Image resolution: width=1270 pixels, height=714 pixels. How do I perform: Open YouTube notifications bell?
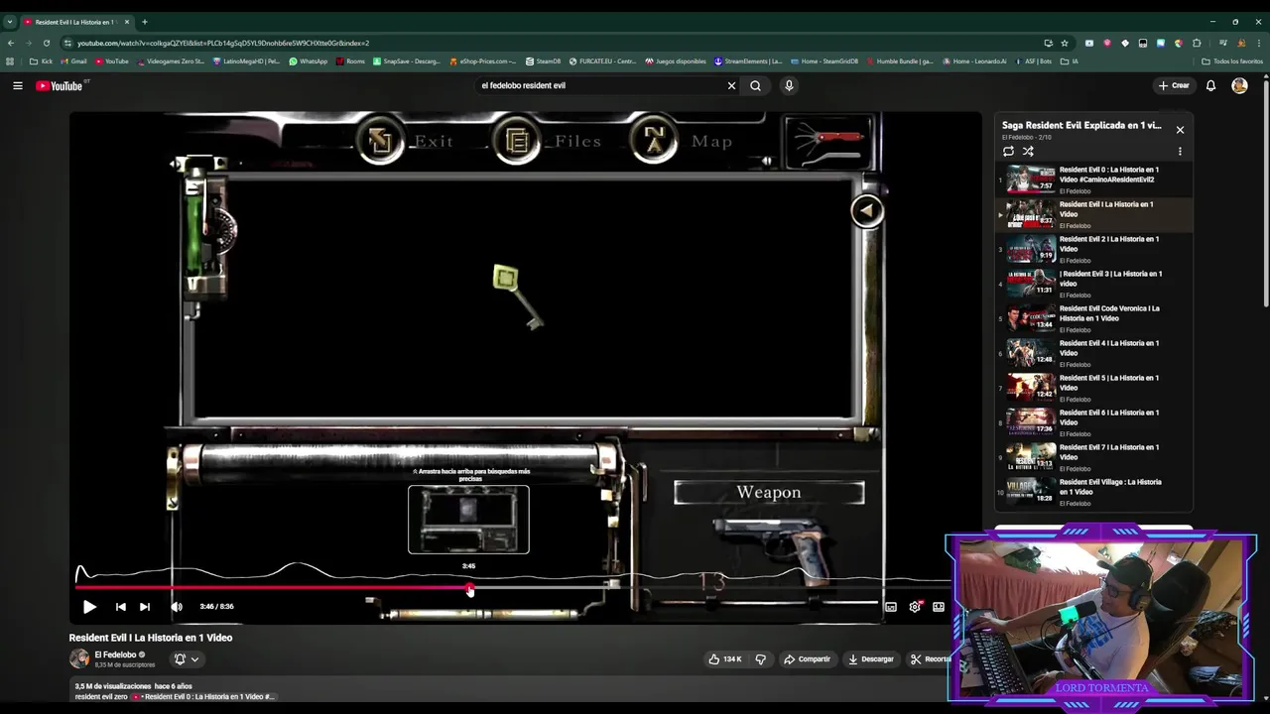click(1210, 85)
